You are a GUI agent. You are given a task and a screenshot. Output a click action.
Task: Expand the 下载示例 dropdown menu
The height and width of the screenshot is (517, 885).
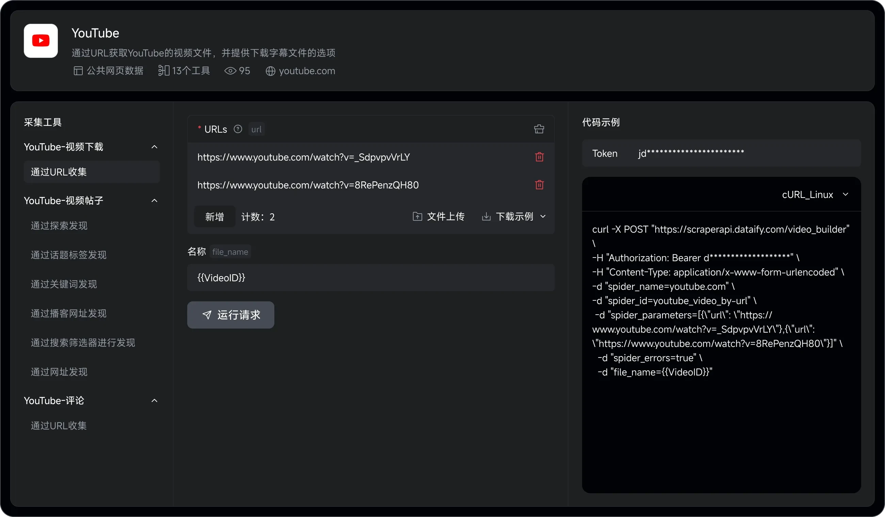[x=543, y=216]
